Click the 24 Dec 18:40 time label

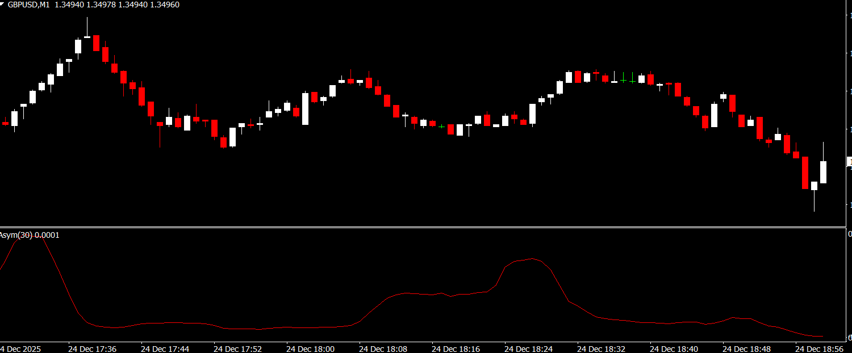tap(674, 348)
